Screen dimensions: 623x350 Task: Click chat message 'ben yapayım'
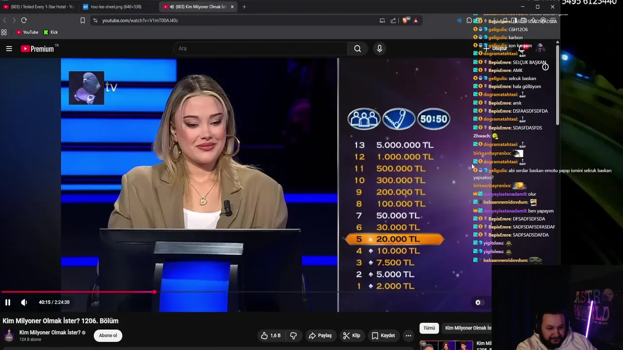point(541,211)
